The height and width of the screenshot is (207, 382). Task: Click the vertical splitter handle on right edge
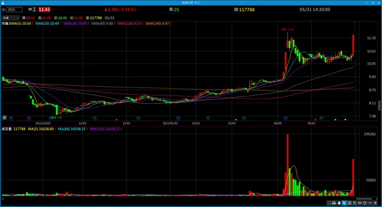[x=379, y=106]
